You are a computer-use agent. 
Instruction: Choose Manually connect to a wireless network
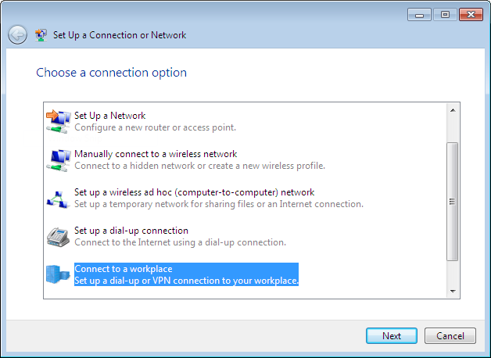[155, 154]
